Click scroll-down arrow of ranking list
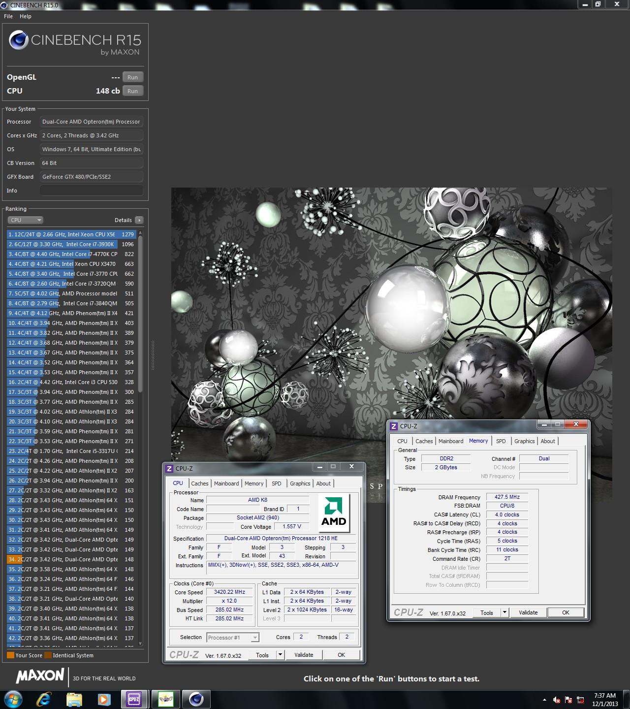Viewport: 630px width, 709px height. (x=140, y=643)
